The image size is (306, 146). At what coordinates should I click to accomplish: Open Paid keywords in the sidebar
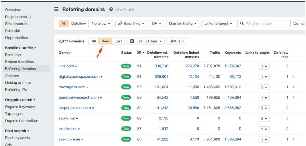tap(17, 138)
